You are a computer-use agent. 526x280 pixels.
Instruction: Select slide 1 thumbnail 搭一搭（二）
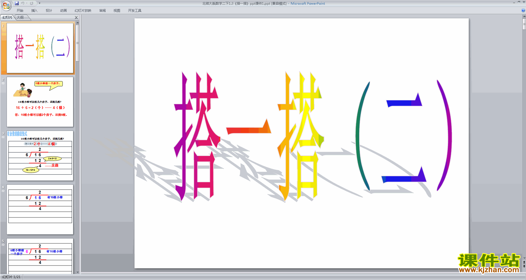click(40, 48)
